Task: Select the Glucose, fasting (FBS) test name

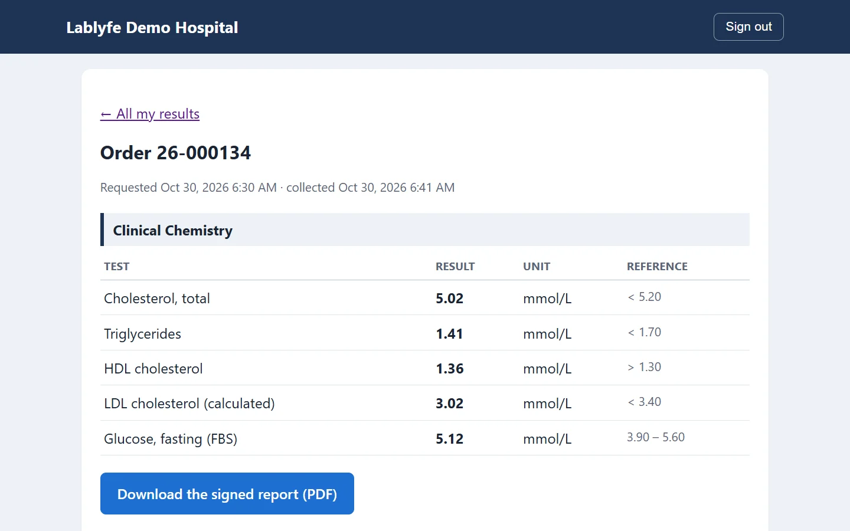Action: [x=171, y=439]
